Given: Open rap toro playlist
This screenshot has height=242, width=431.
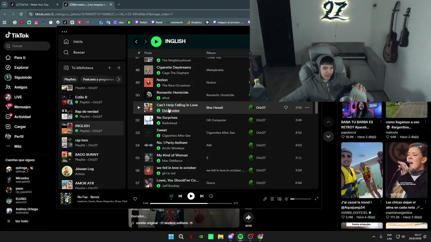Looking at the screenshot, I should pyautogui.click(x=92, y=143).
